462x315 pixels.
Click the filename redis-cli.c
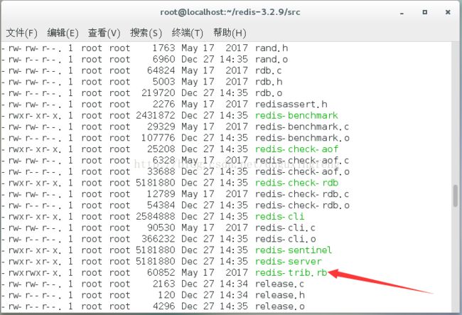coord(285,228)
